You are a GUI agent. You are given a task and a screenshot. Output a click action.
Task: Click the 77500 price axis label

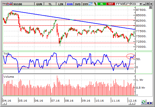click(x=141, y=31)
